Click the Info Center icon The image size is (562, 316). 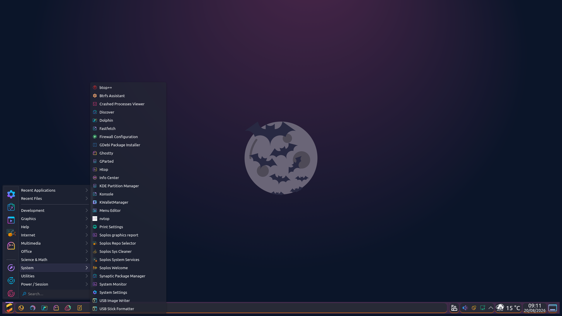(95, 178)
